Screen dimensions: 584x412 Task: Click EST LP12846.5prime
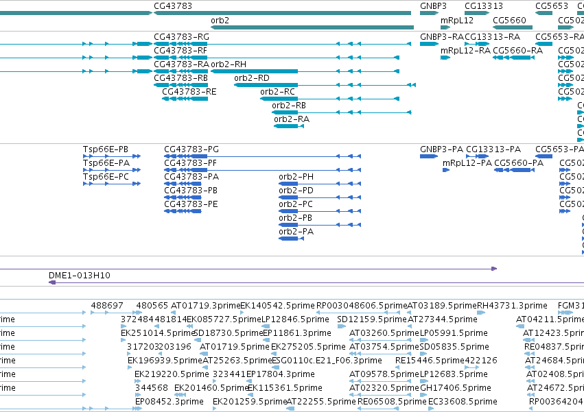(x=295, y=319)
